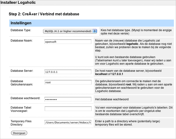Viewport: 176px width, 139px height.
Task: Click the Database wachtwoord password field
Action: [68, 99]
